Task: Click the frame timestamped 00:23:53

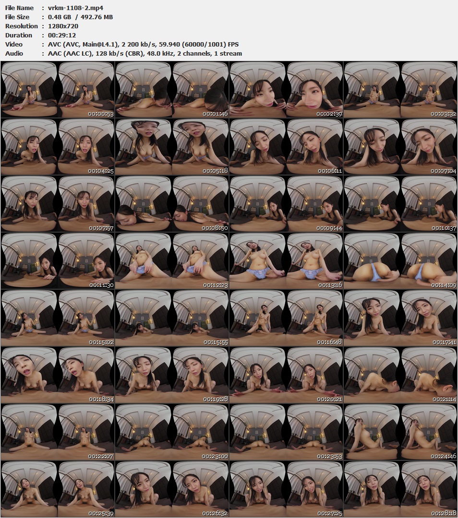Action: pyautogui.click(x=286, y=432)
